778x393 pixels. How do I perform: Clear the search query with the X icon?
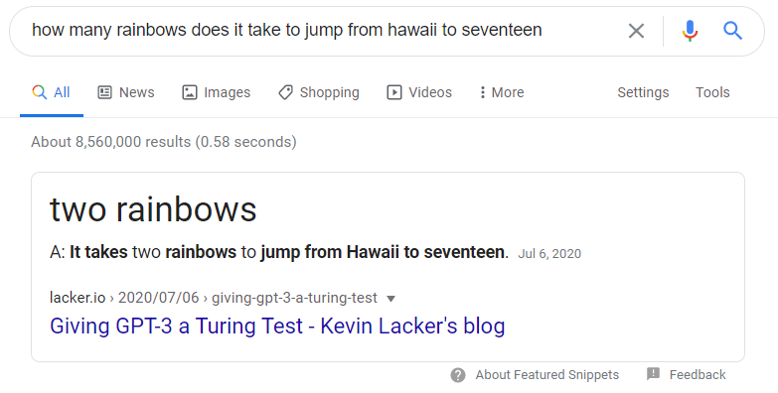[636, 31]
